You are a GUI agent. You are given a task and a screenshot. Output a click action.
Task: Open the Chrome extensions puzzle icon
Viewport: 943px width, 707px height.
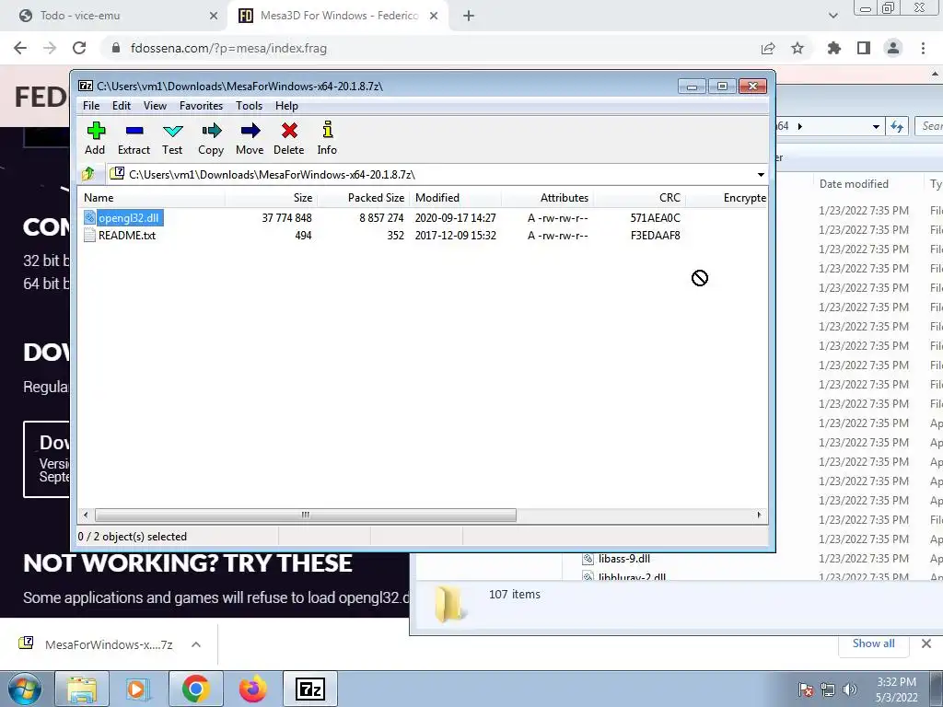tap(834, 48)
